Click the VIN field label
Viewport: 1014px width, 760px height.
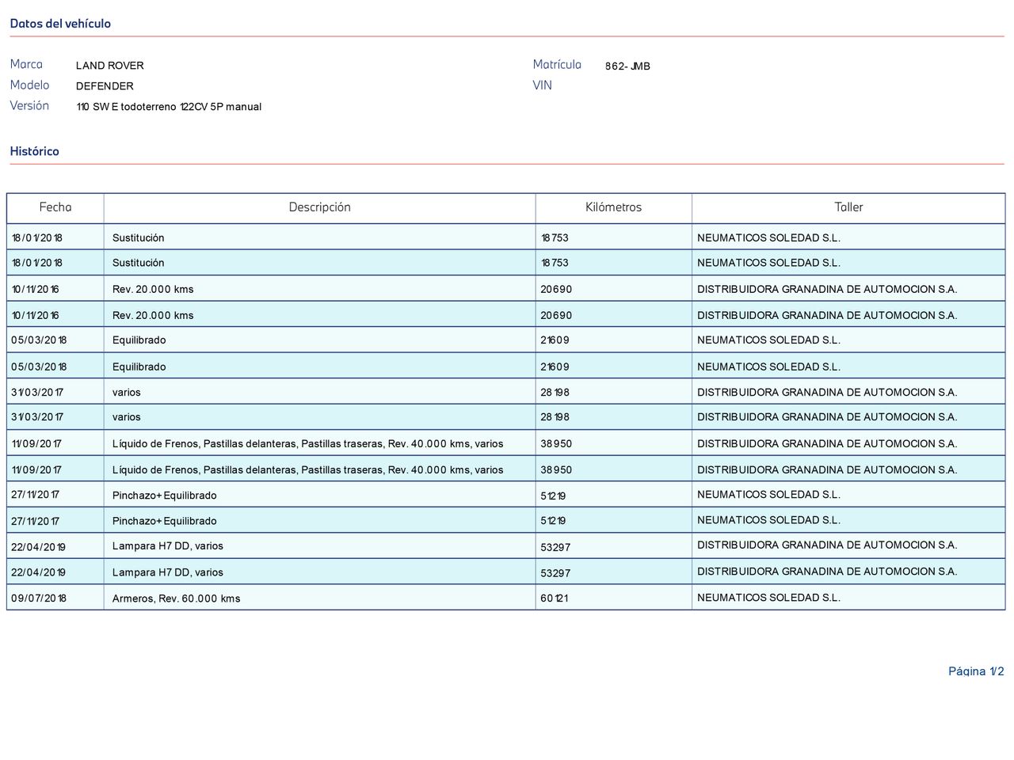pos(542,85)
